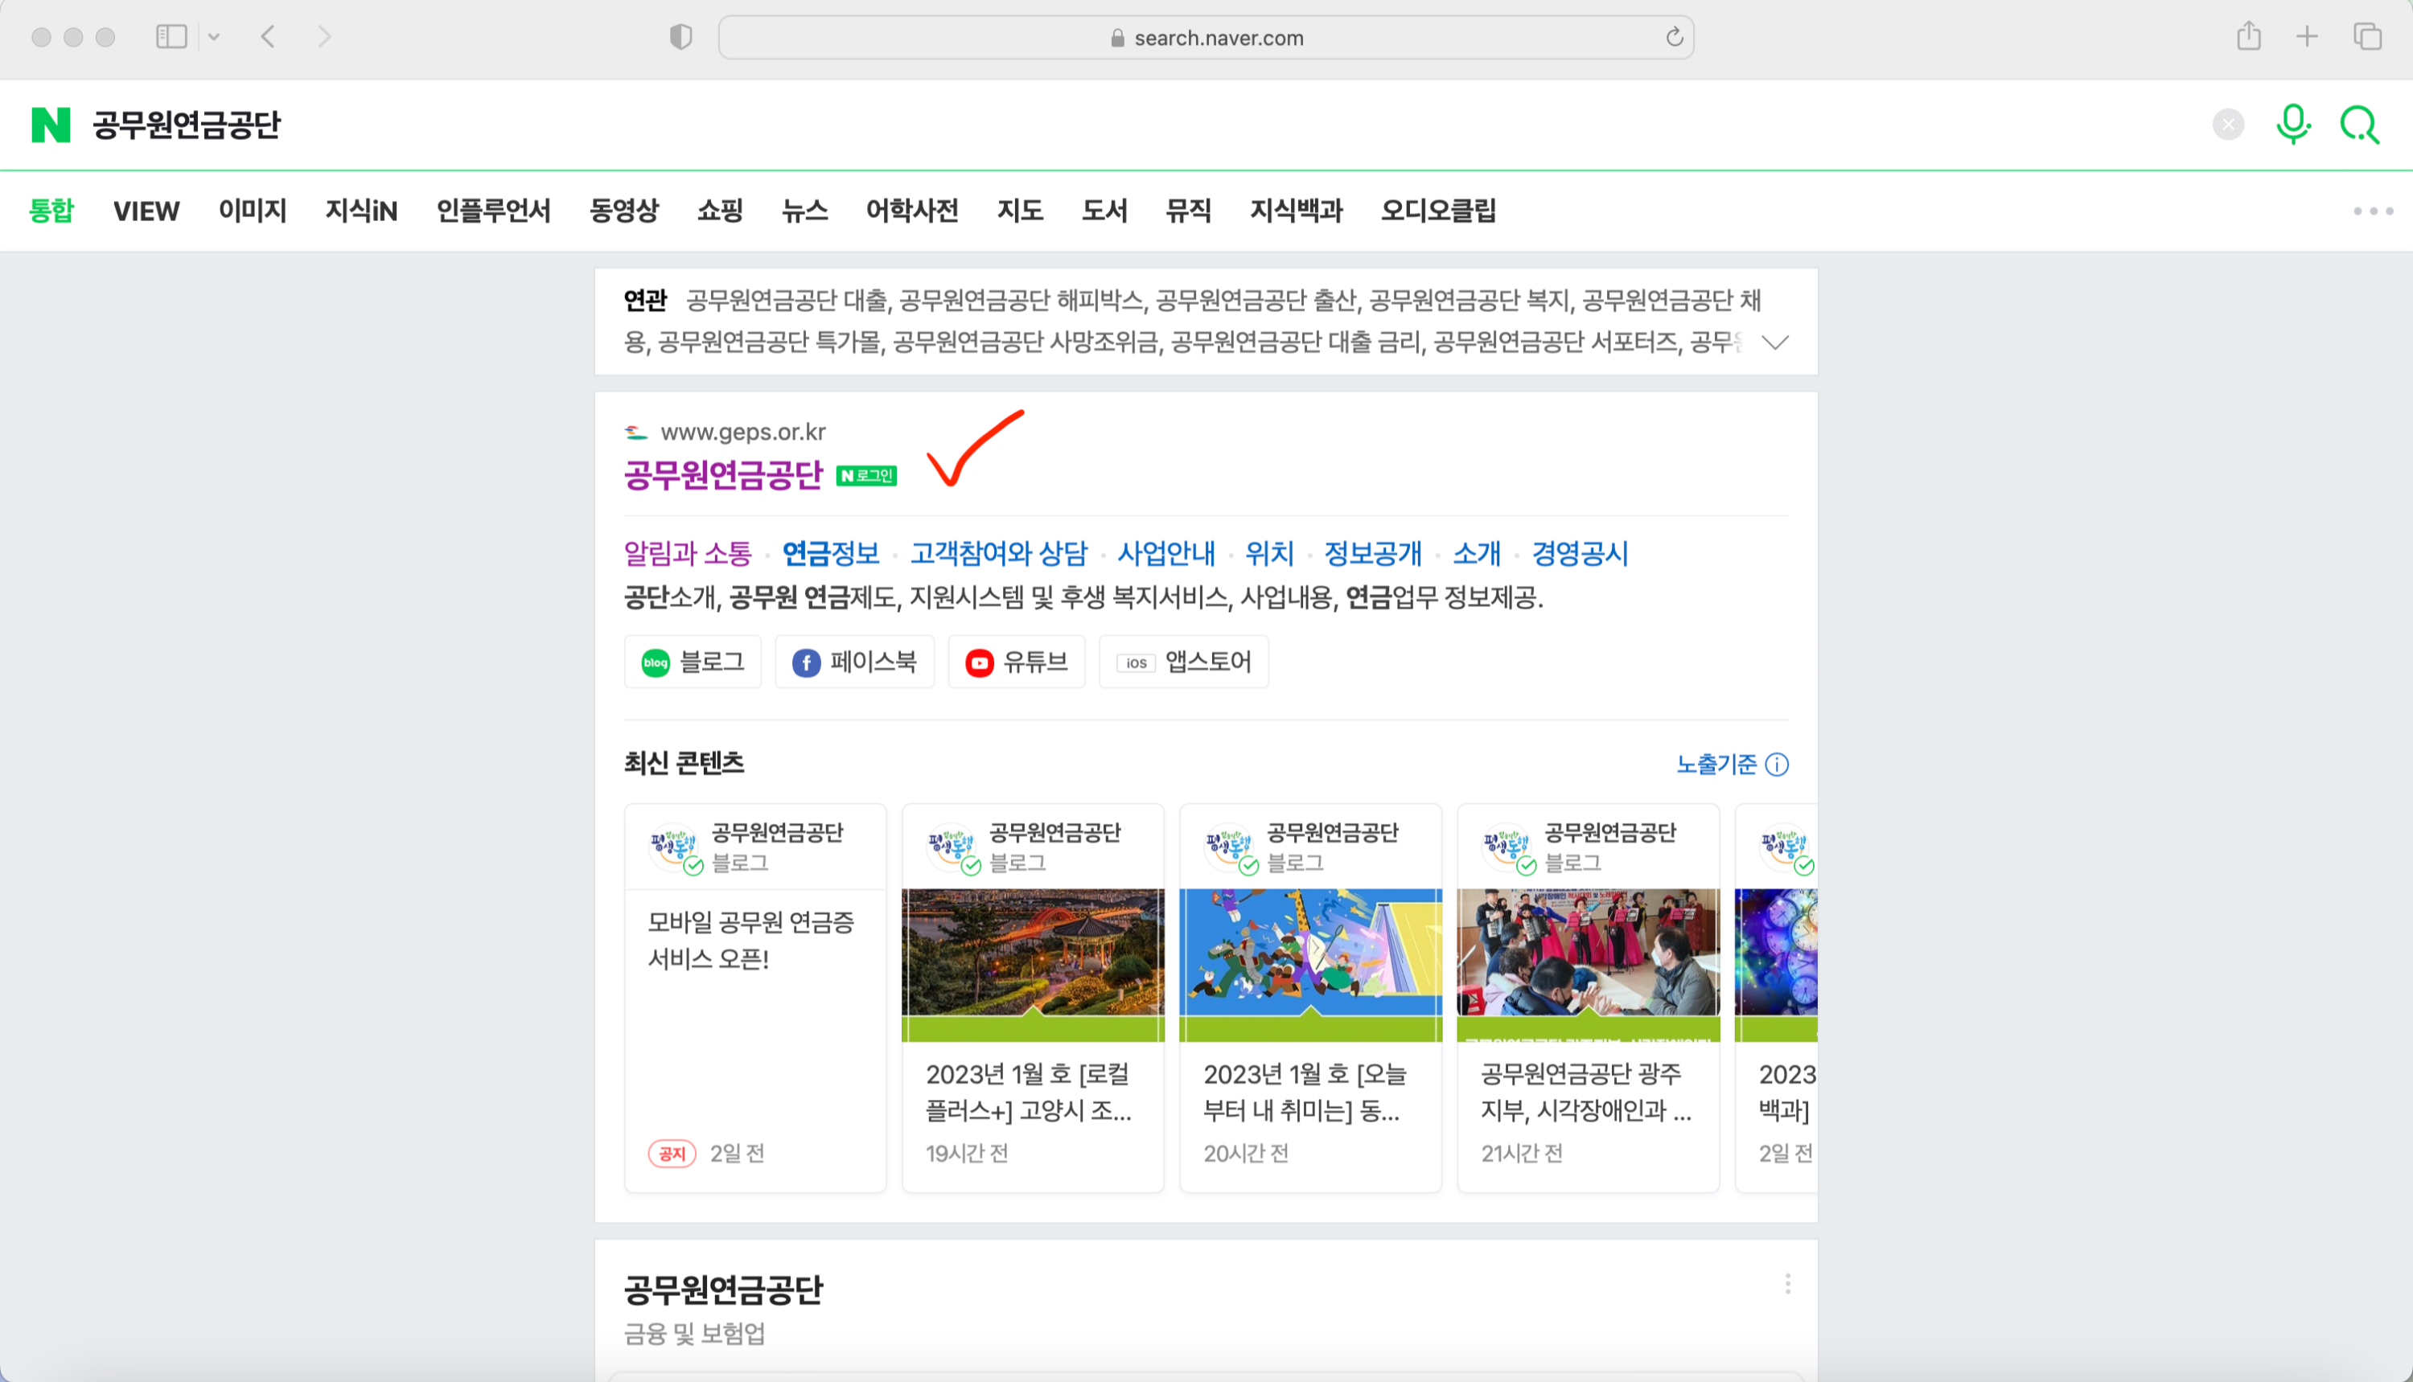Toggle the Safari sidebar button
2413x1382 pixels.
[x=171, y=37]
